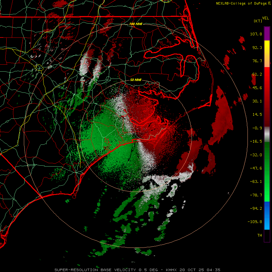The height and width of the screenshot is (272, 272).
Task: Click the 76.7 scale value
Action: coord(257,61)
